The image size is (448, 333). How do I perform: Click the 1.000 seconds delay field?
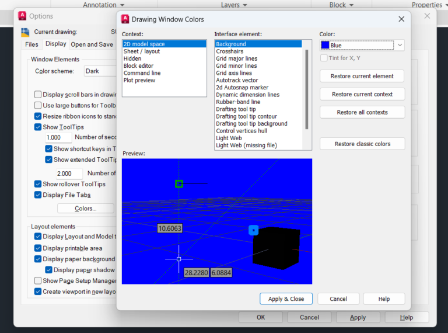[58, 138]
